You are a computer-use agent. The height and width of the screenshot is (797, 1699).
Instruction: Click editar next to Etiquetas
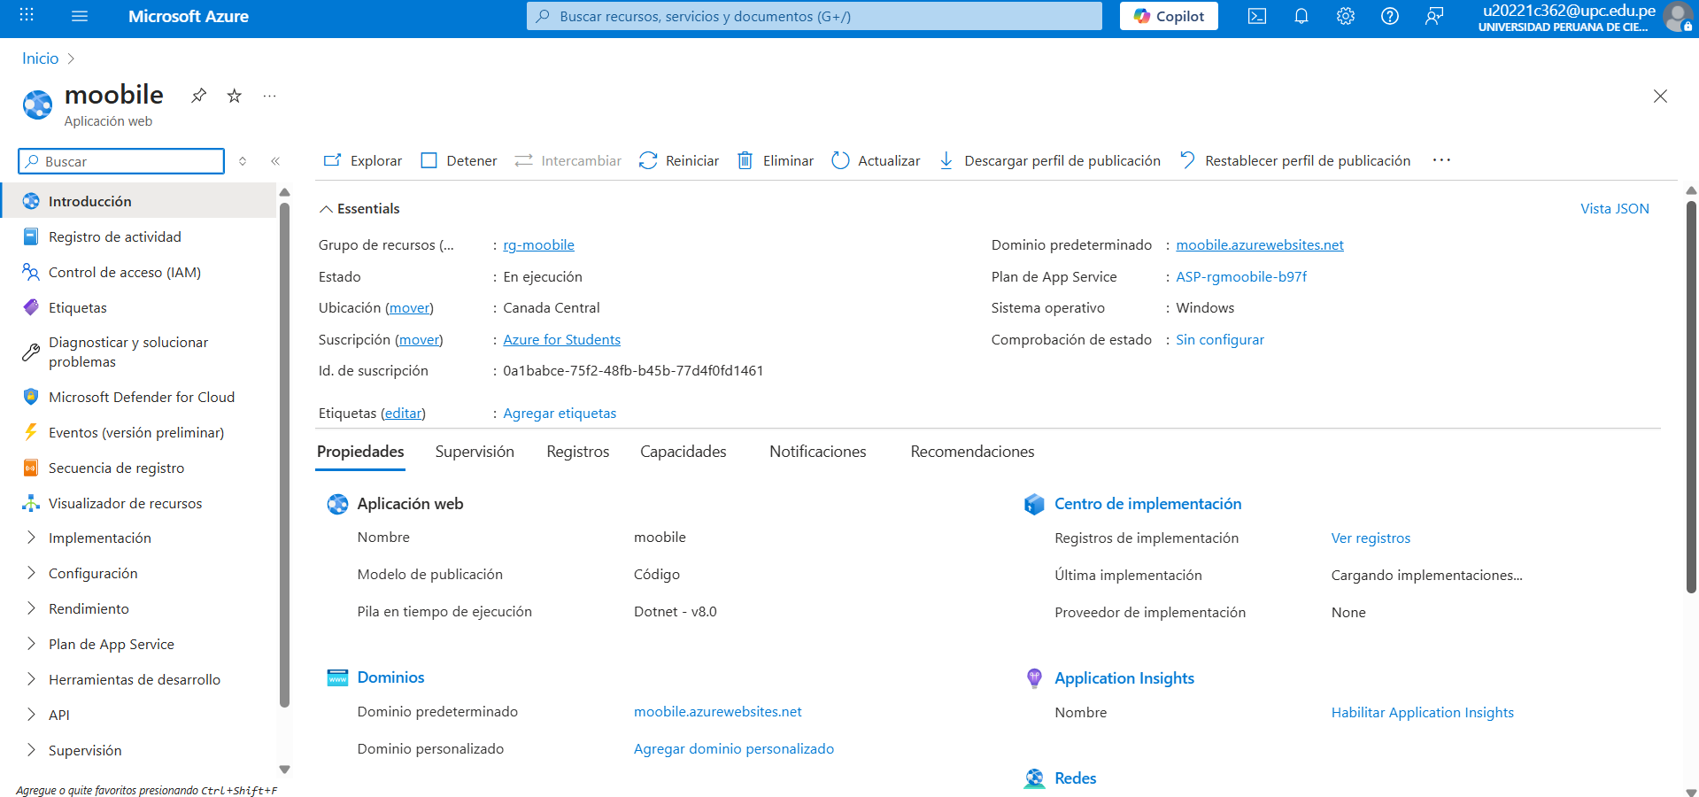403,414
